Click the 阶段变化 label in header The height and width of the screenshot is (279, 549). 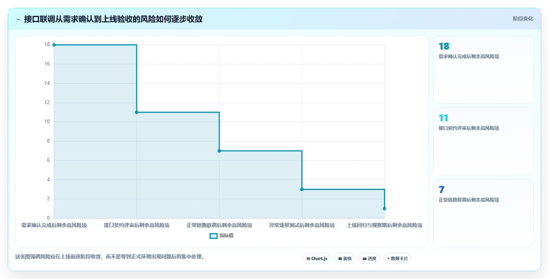[x=523, y=19]
